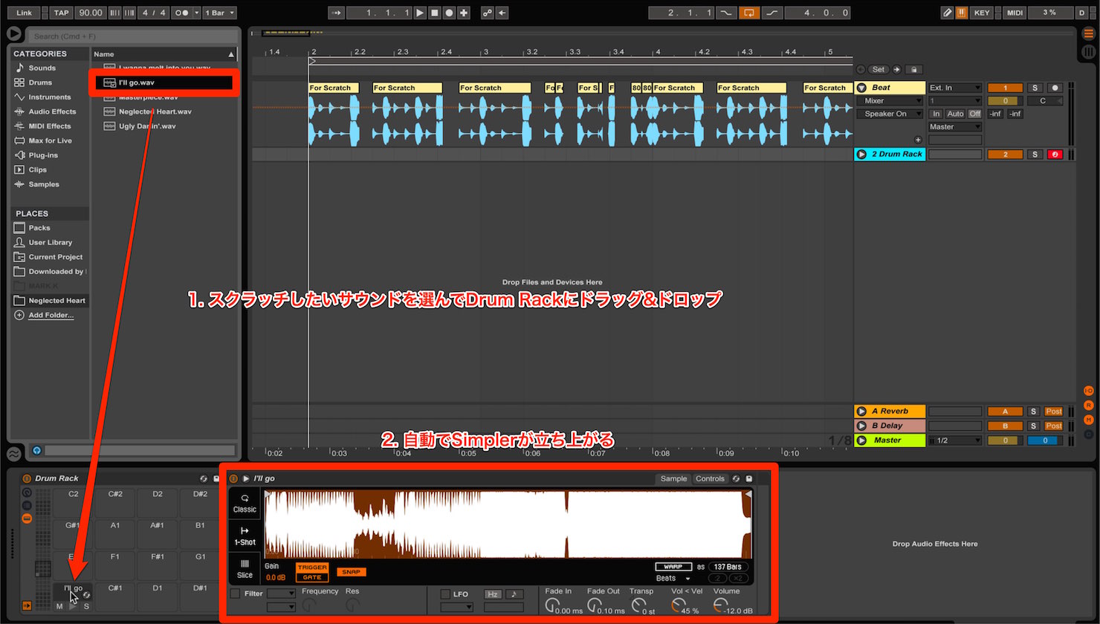The height and width of the screenshot is (624, 1100).
Task: Select the Drums category
Action: tap(40, 82)
